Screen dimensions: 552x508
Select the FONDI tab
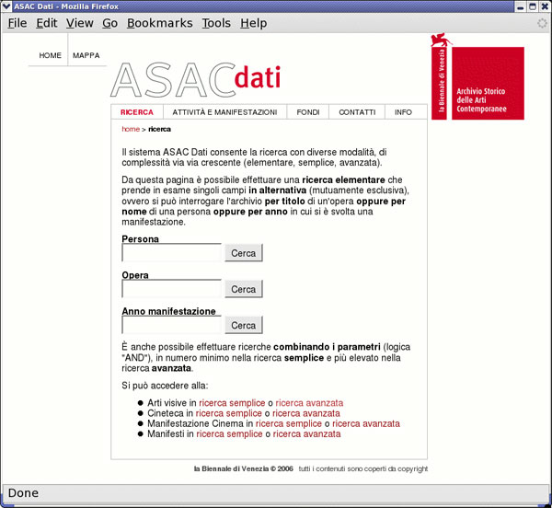[x=308, y=112]
